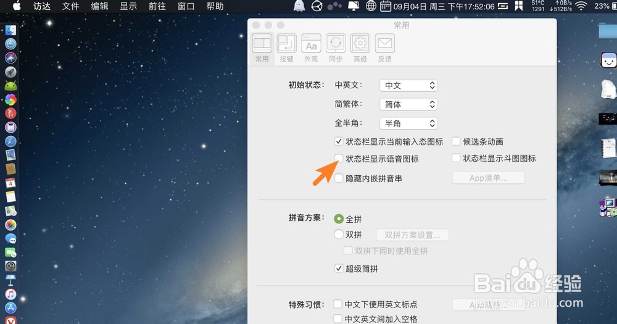Image resolution: width=617 pixels, height=324 pixels.
Task: Click the three-dots icon in menu bar
Action: (335, 6)
